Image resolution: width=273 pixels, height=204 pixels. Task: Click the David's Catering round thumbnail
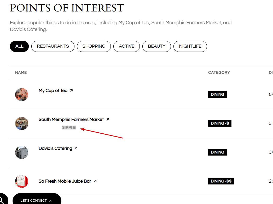[x=22, y=152]
